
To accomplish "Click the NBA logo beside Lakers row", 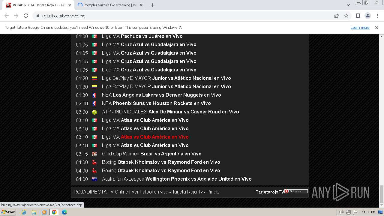I will [x=94, y=95].
